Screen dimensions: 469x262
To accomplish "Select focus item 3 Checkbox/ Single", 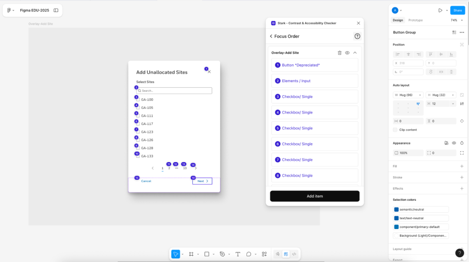I will coord(314,97).
